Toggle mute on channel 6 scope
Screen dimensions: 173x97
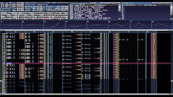click(119, 25)
